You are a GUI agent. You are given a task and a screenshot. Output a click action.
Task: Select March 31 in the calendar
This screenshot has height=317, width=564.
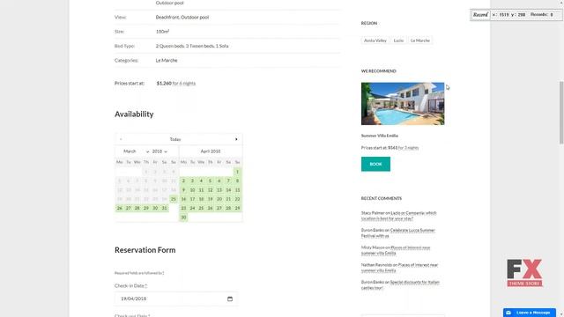pyautogui.click(x=165, y=208)
